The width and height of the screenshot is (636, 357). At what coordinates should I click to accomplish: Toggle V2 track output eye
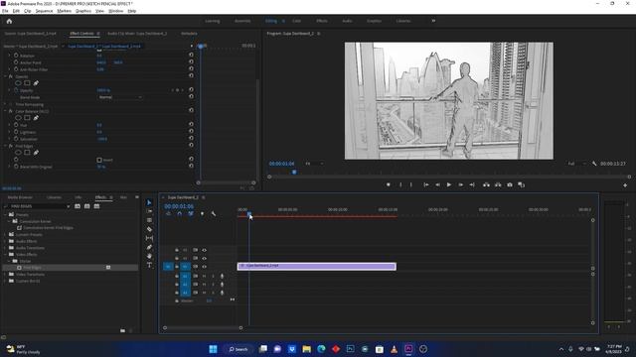[204, 258]
